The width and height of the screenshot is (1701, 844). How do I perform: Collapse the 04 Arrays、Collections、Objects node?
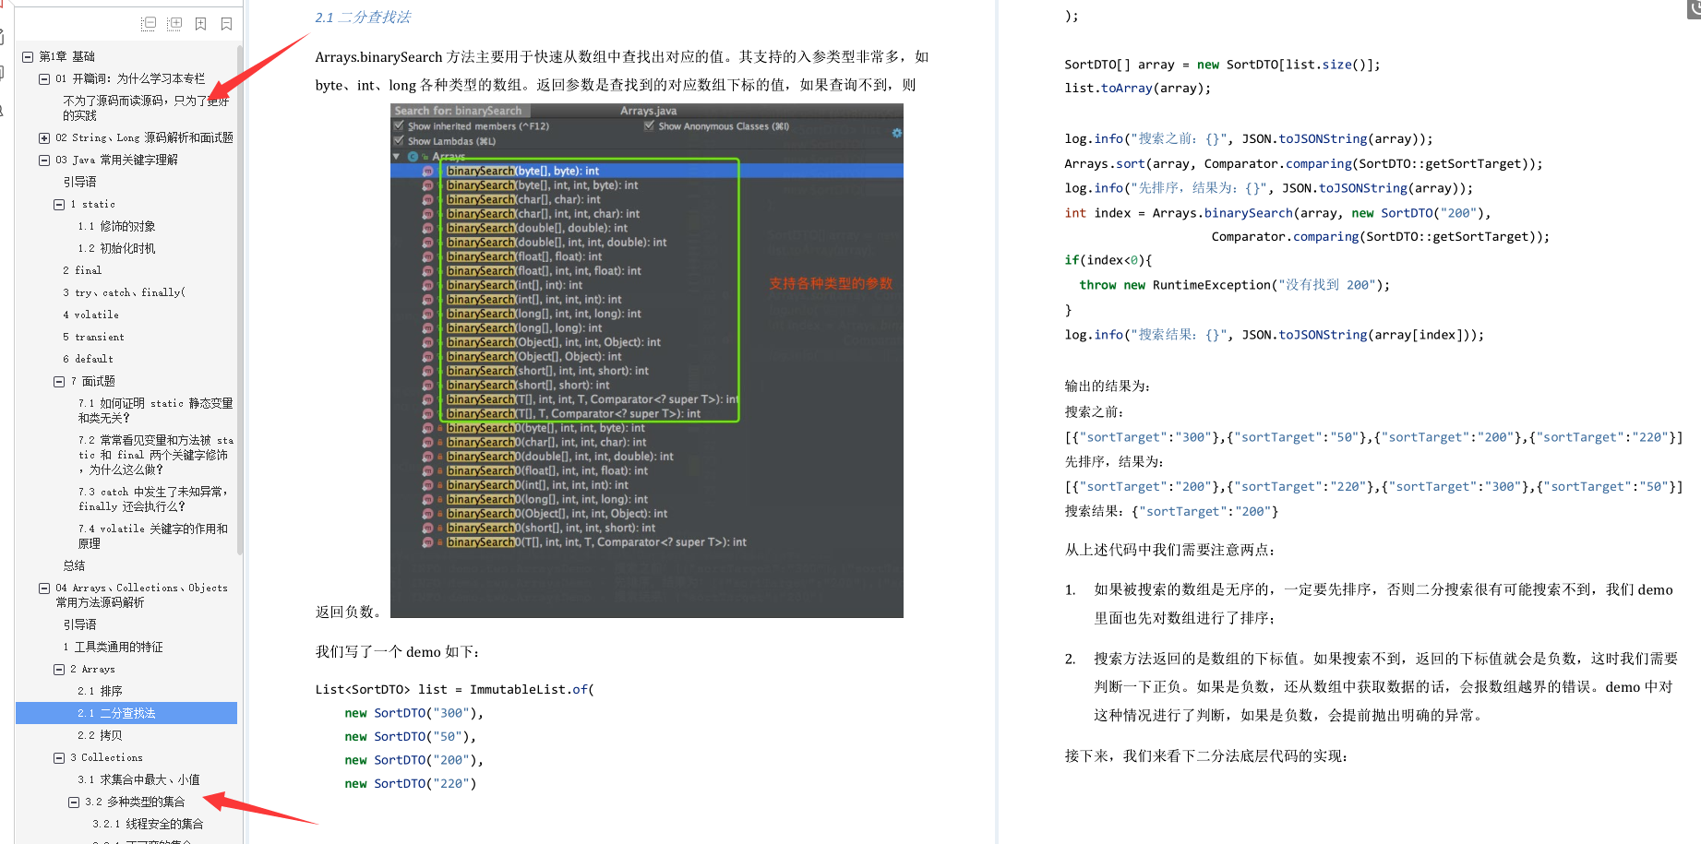click(44, 588)
